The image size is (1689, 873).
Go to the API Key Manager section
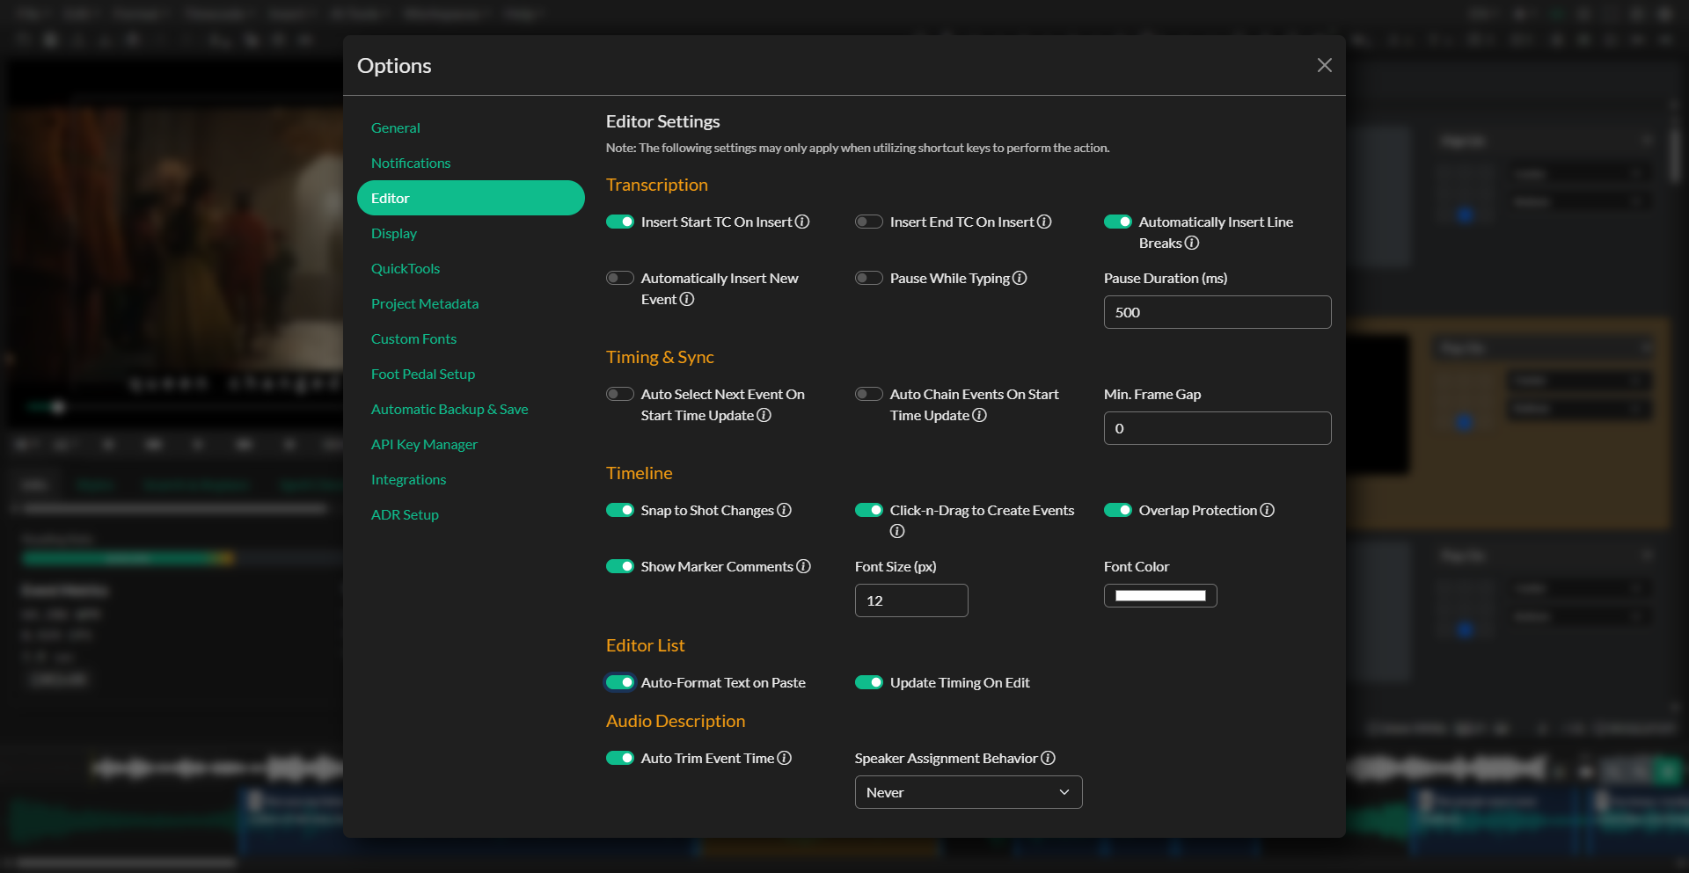424,444
